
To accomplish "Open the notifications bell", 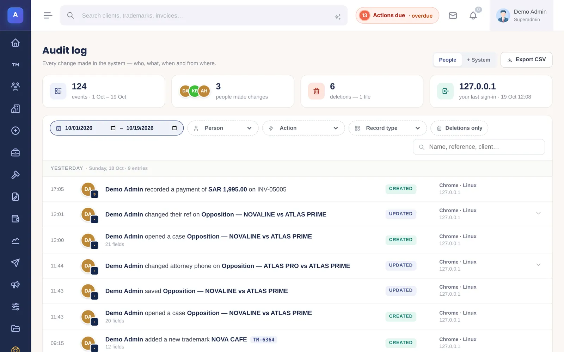I will 473,15.
